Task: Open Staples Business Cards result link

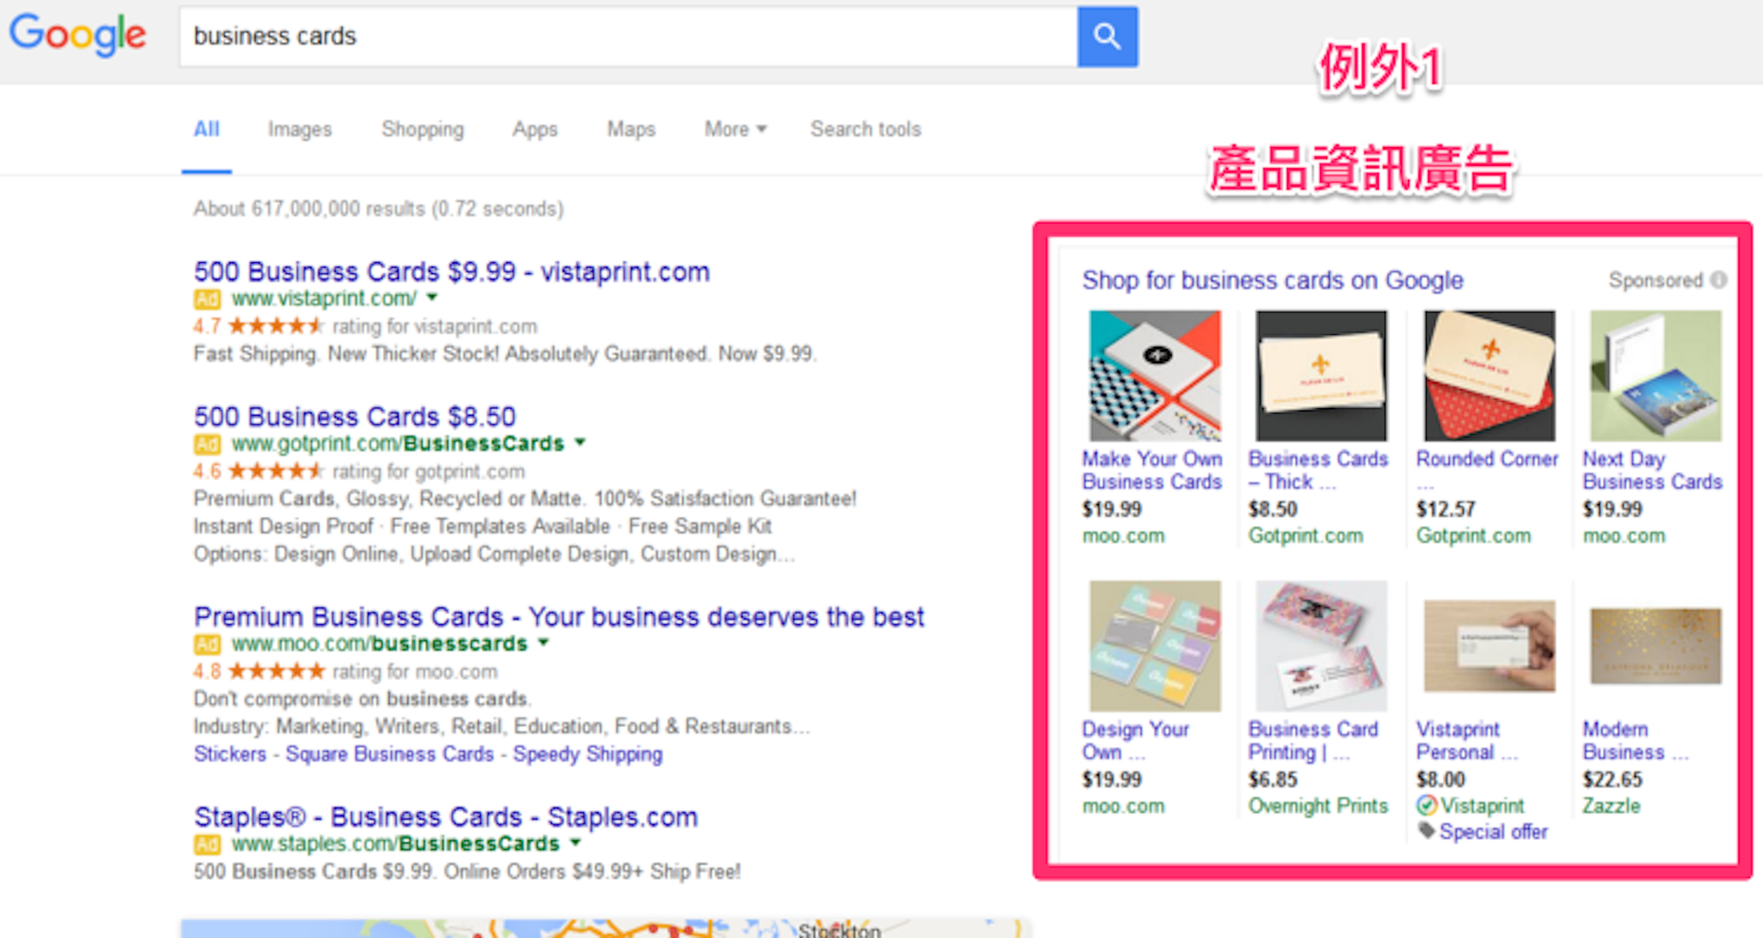Action: (446, 817)
